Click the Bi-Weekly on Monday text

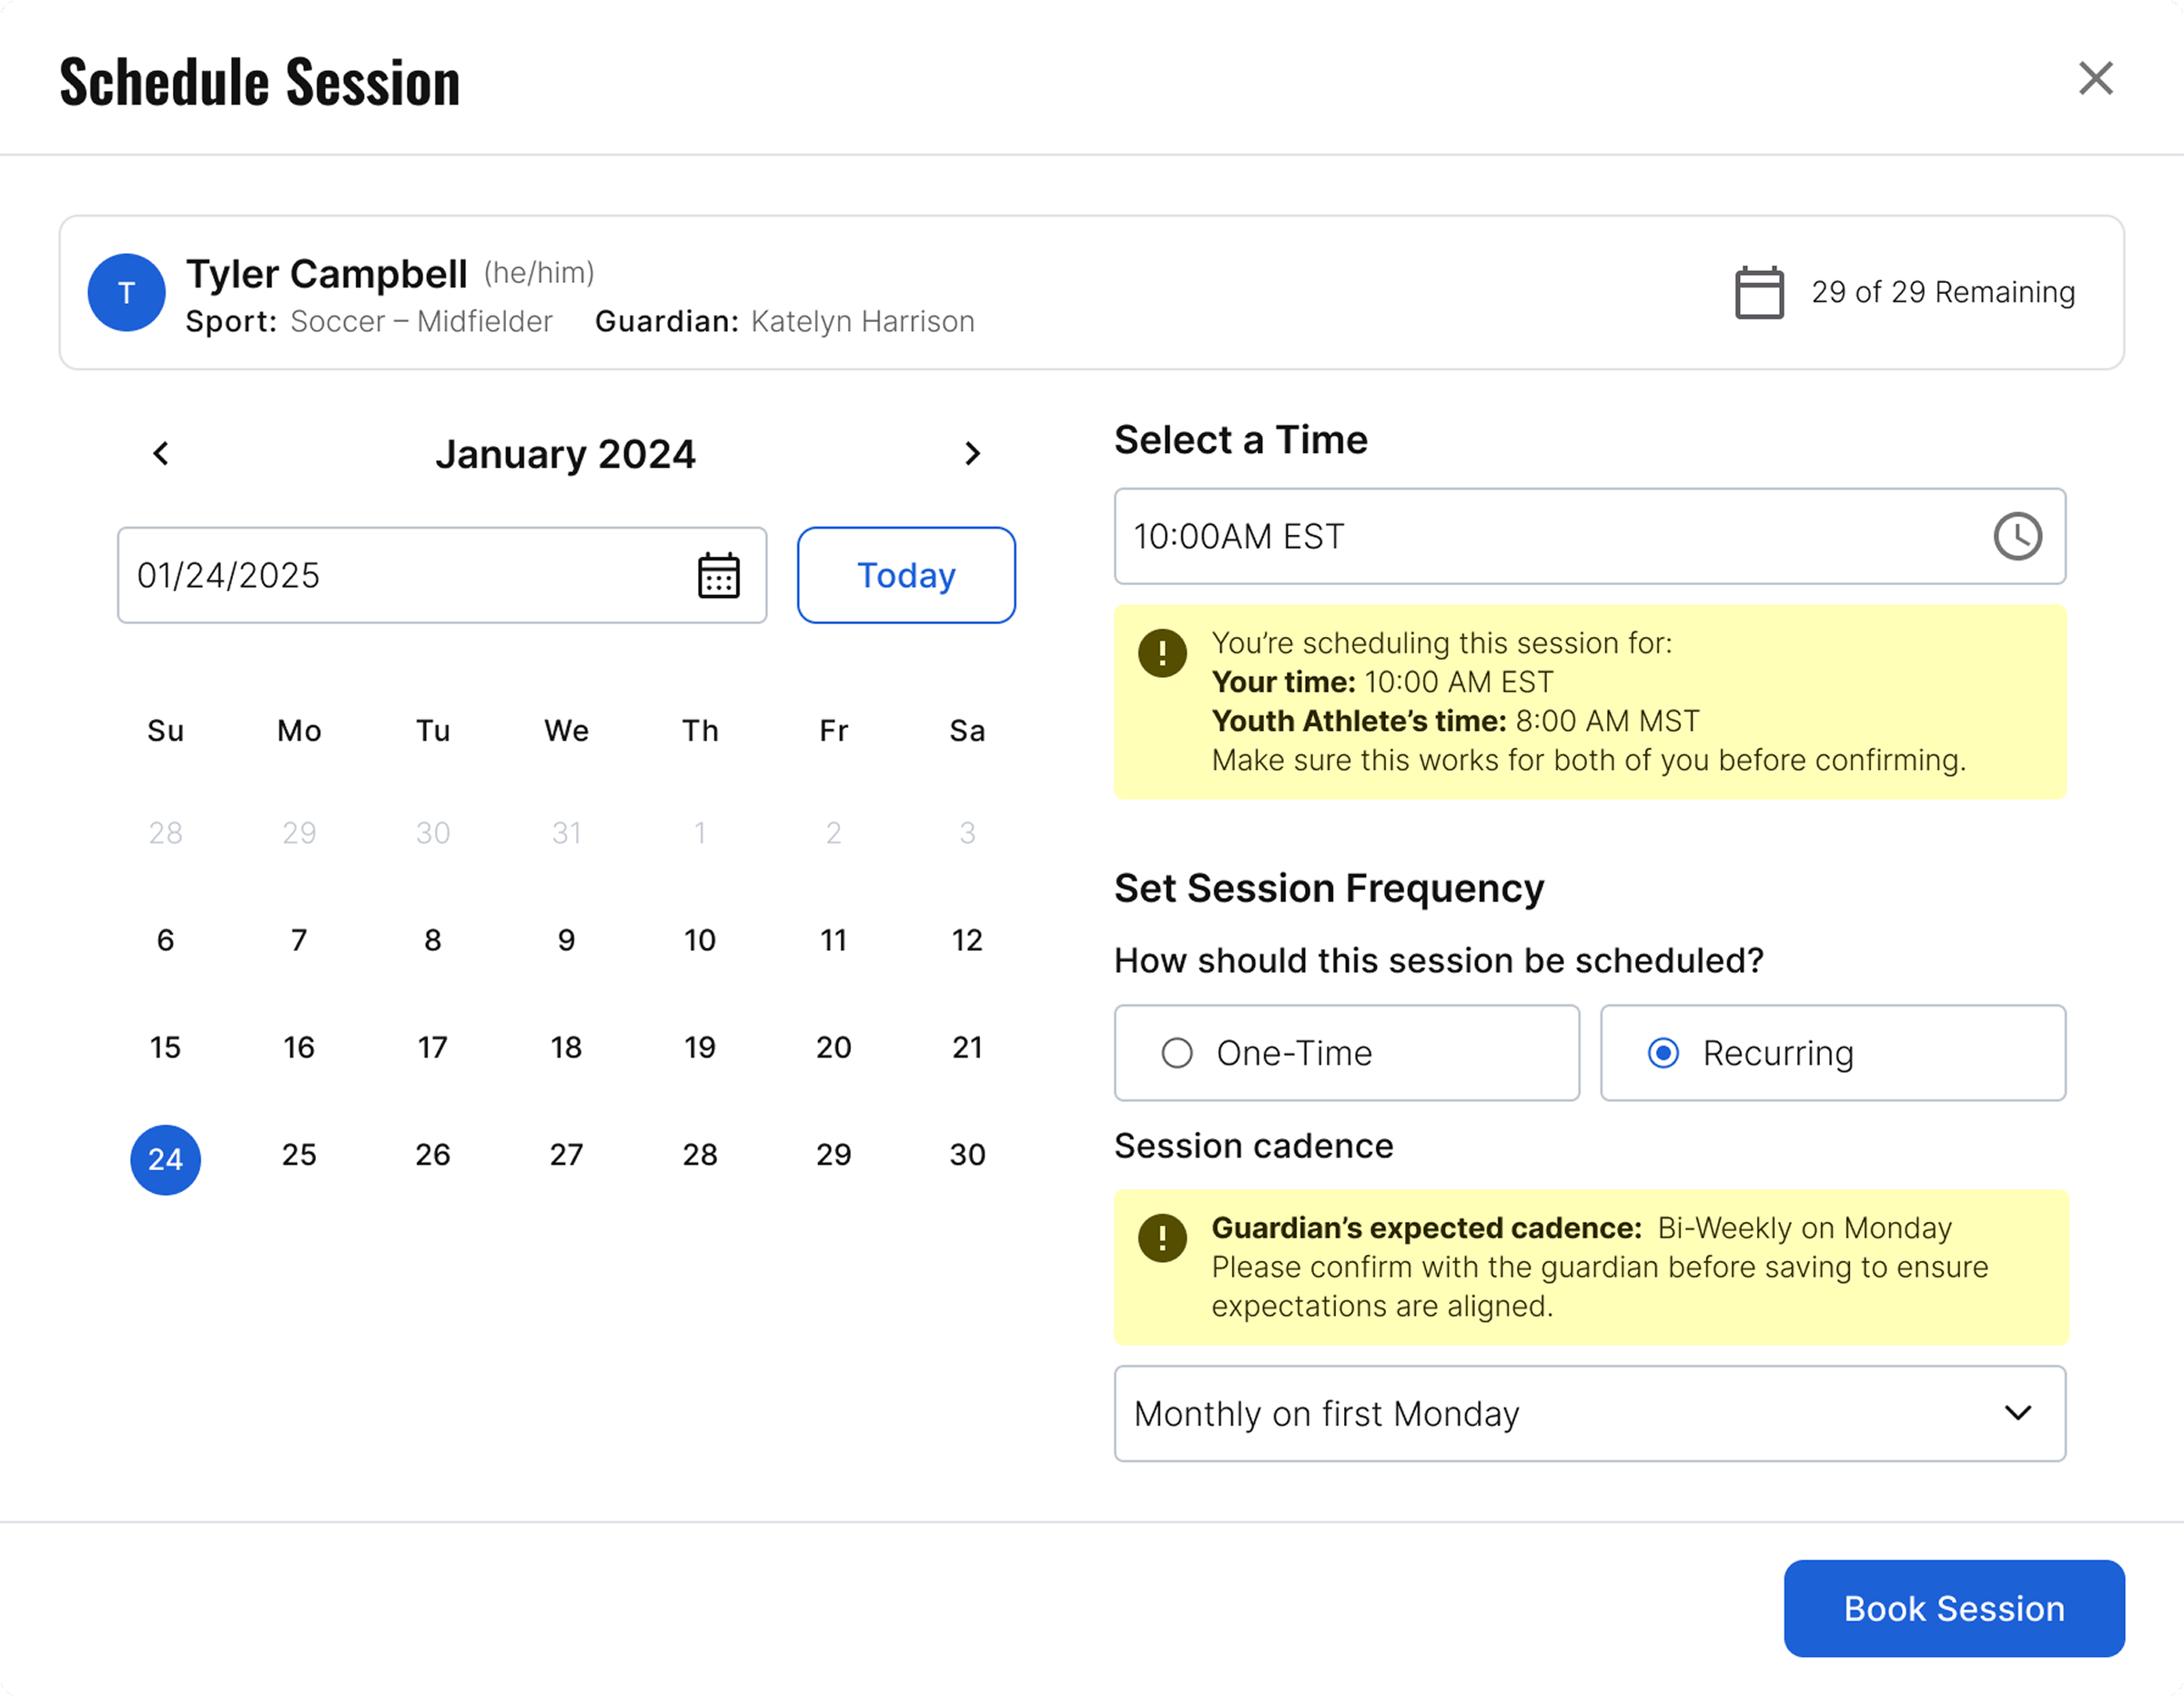click(1804, 1228)
